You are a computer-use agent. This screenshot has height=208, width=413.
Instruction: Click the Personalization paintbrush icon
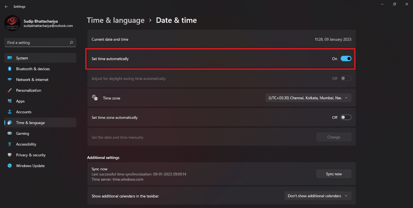[10, 90]
